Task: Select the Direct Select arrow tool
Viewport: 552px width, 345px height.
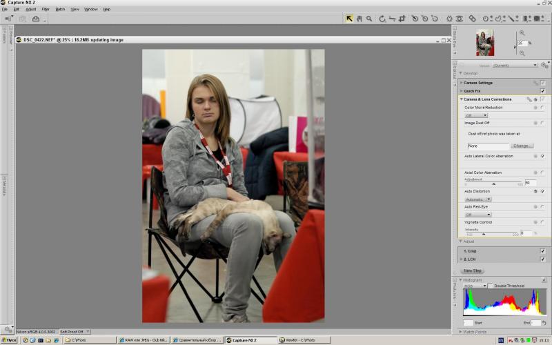Action: (x=349, y=19)
